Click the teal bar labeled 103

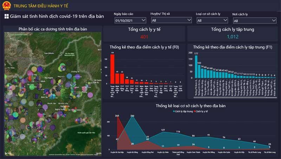pyautogui.click(x=199, y=71)
